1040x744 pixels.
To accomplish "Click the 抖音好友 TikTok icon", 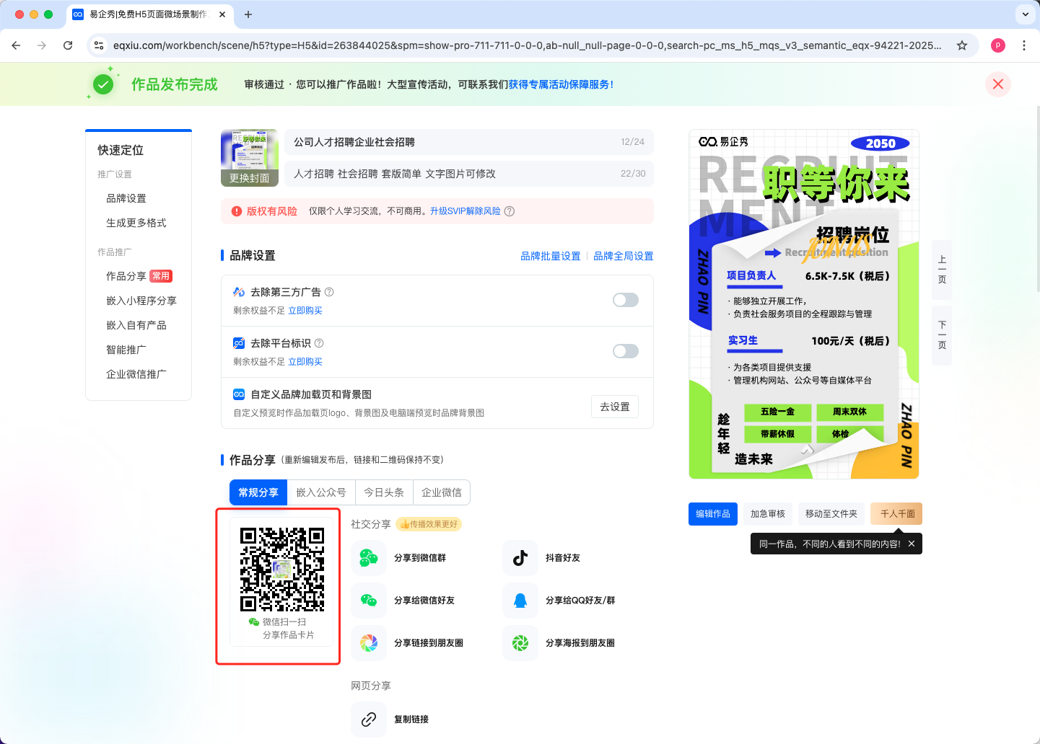I will pyautogui.click(x=520, y=558).
